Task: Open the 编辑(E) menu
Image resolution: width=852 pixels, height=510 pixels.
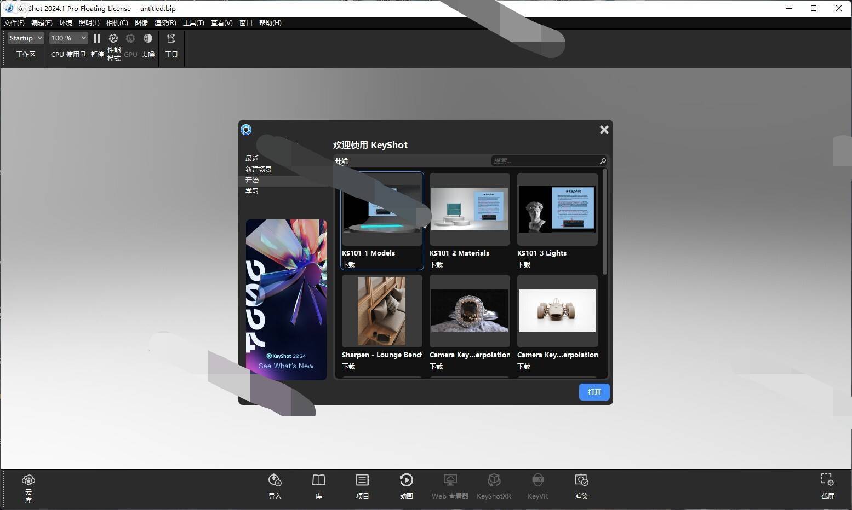Action: click(x=42, y=23)
